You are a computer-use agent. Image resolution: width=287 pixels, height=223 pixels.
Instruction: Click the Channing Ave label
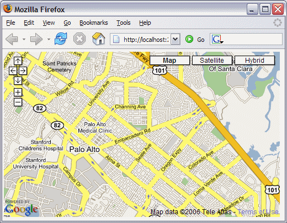click(x=130, y=107)
